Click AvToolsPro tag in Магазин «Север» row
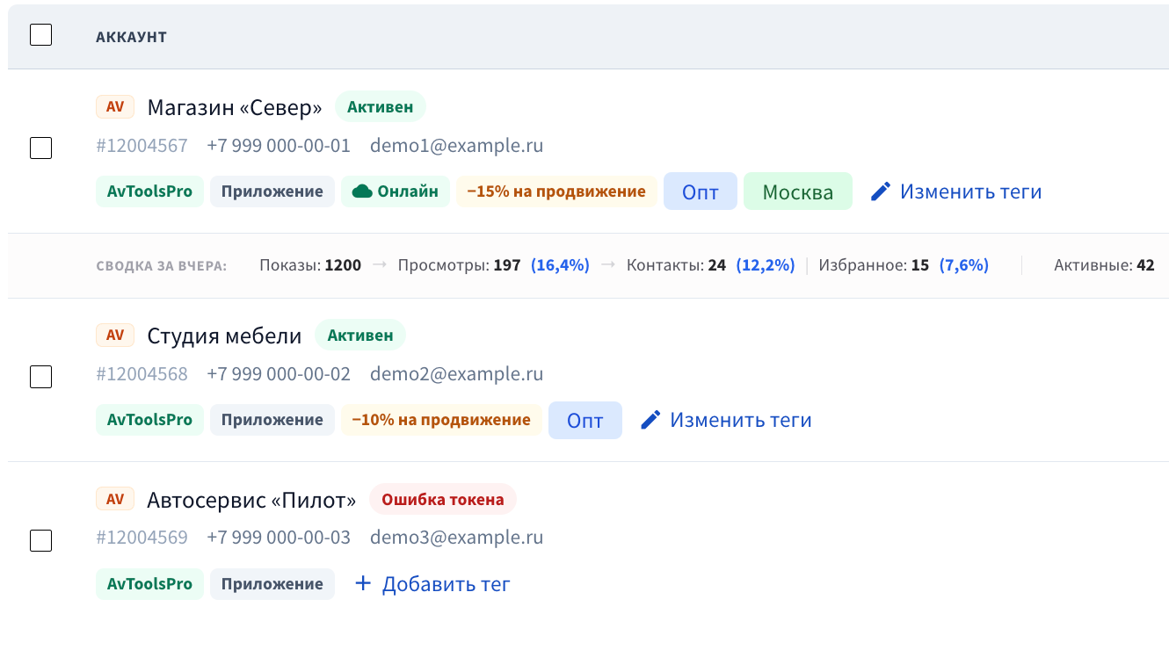Screen dimensions: 1169x650 [149, 191]
